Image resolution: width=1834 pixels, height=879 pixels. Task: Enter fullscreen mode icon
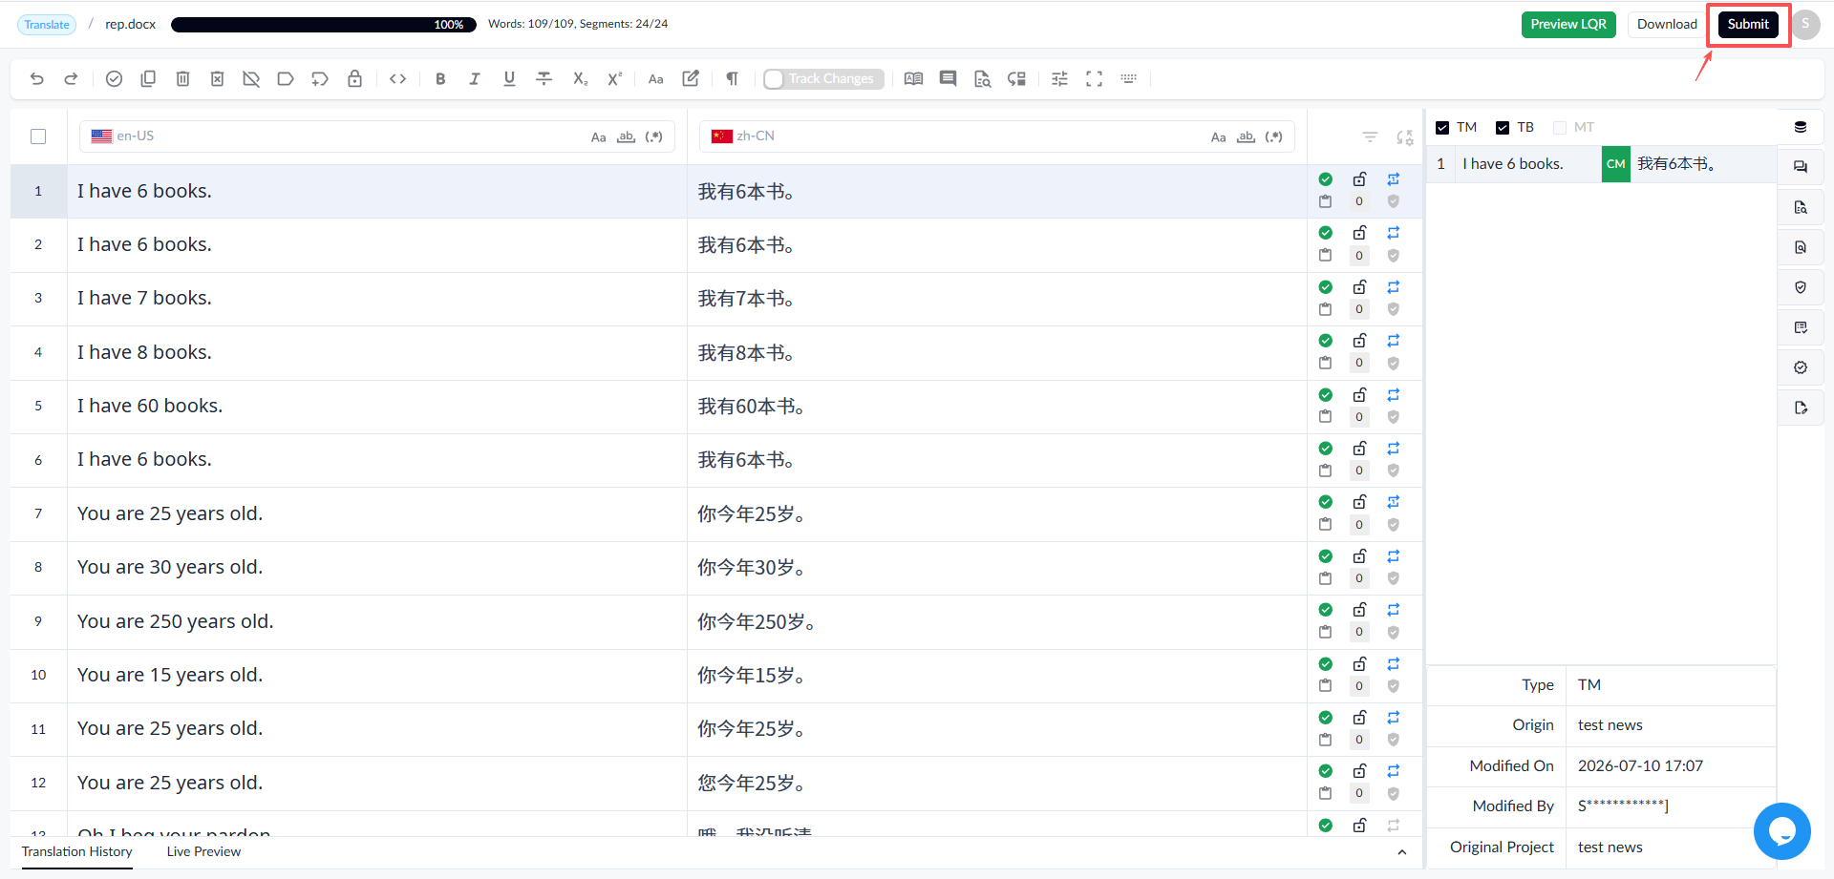tap(1094, 79)
